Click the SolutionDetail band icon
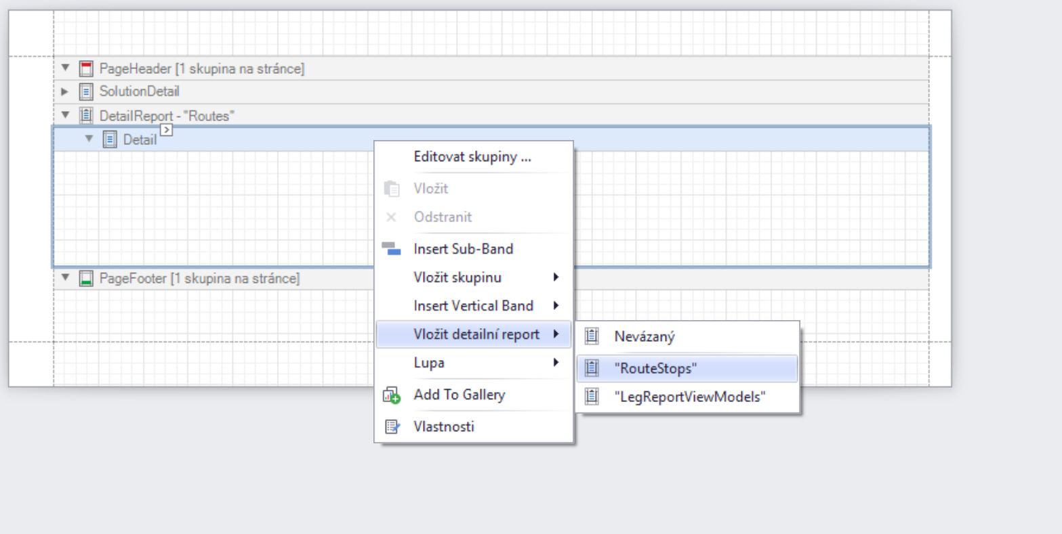1062x534 pixels. coord(86,91)
